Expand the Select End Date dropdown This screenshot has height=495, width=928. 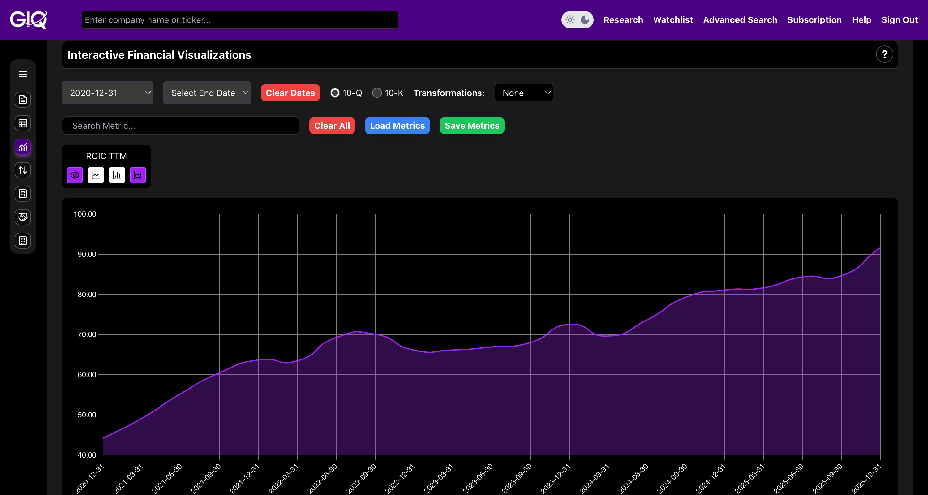tap(207, 93)
